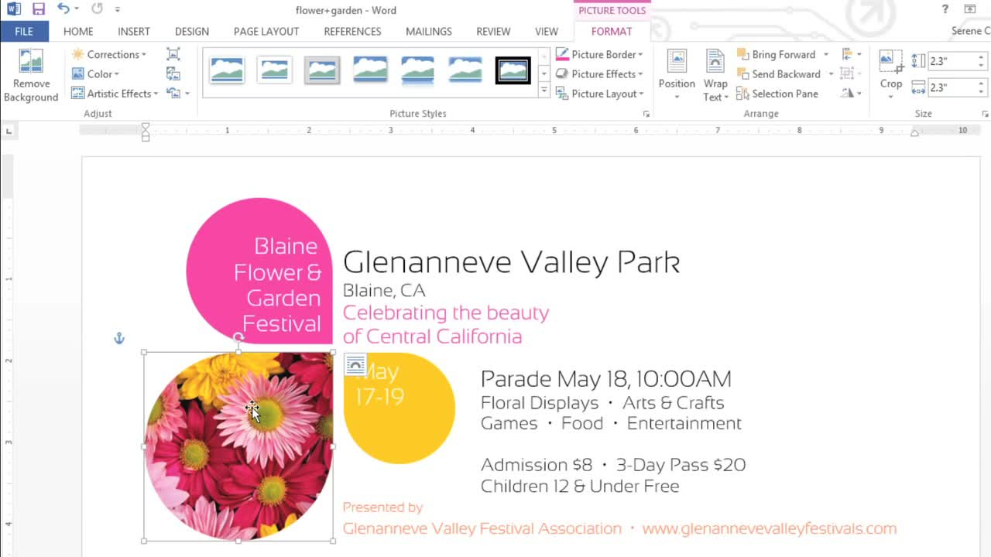The width and height of the screenshot is (991, 557).
Task: Increase shape height with the up spinner
Action: point(982,57)
